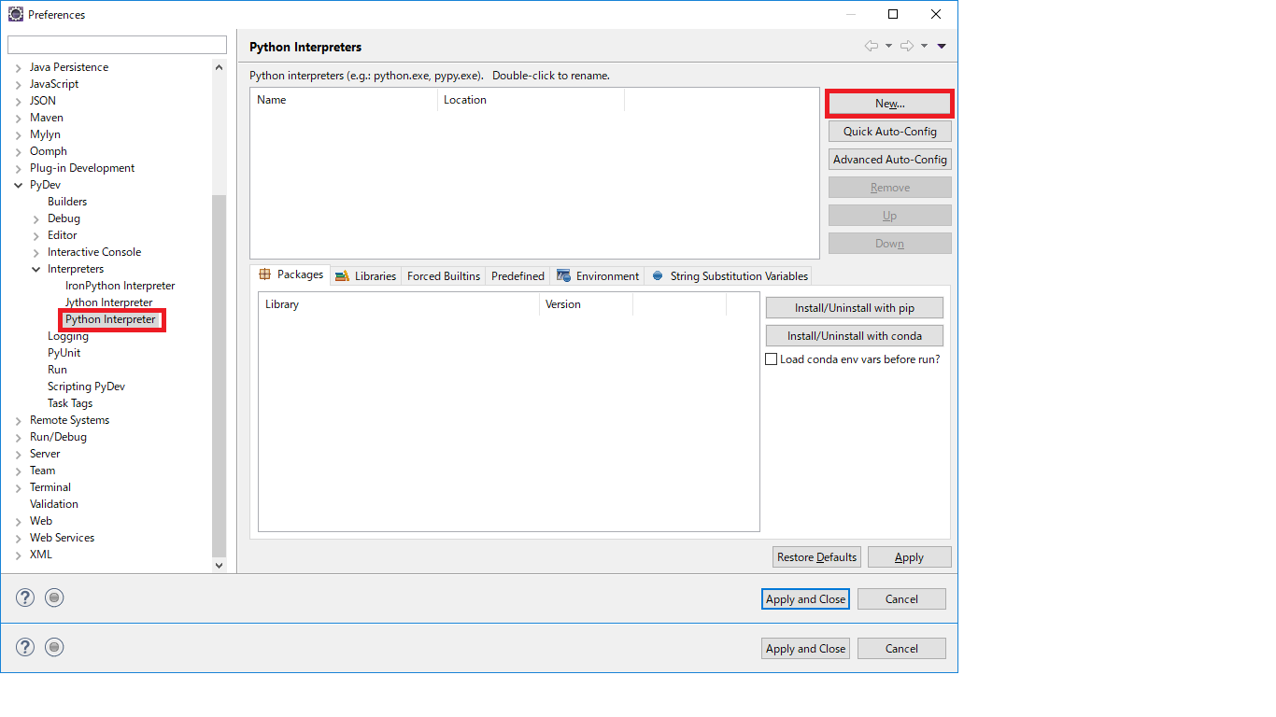Select the Jython Interpreter tree item

(107, 302)
